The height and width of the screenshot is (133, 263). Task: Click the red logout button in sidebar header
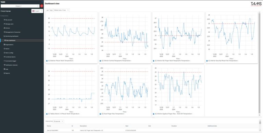[41, 6]
